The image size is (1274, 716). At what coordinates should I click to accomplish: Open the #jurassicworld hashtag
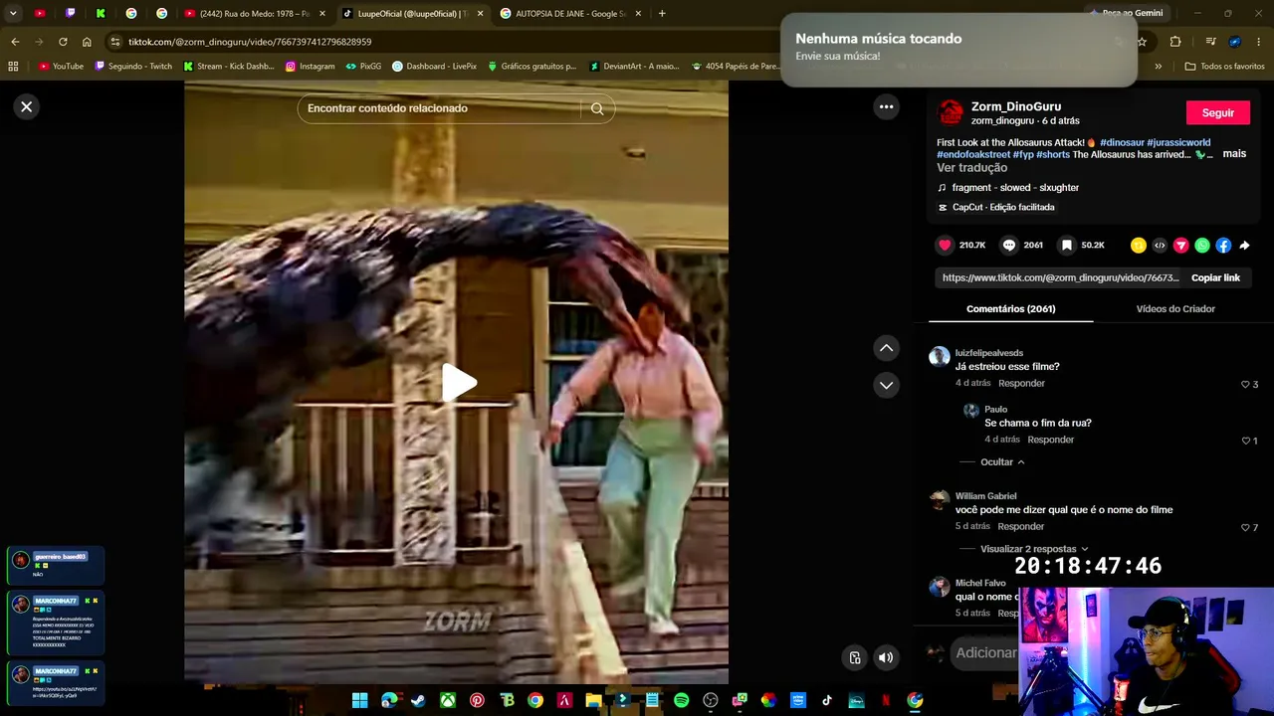[x=1178, y=142]
